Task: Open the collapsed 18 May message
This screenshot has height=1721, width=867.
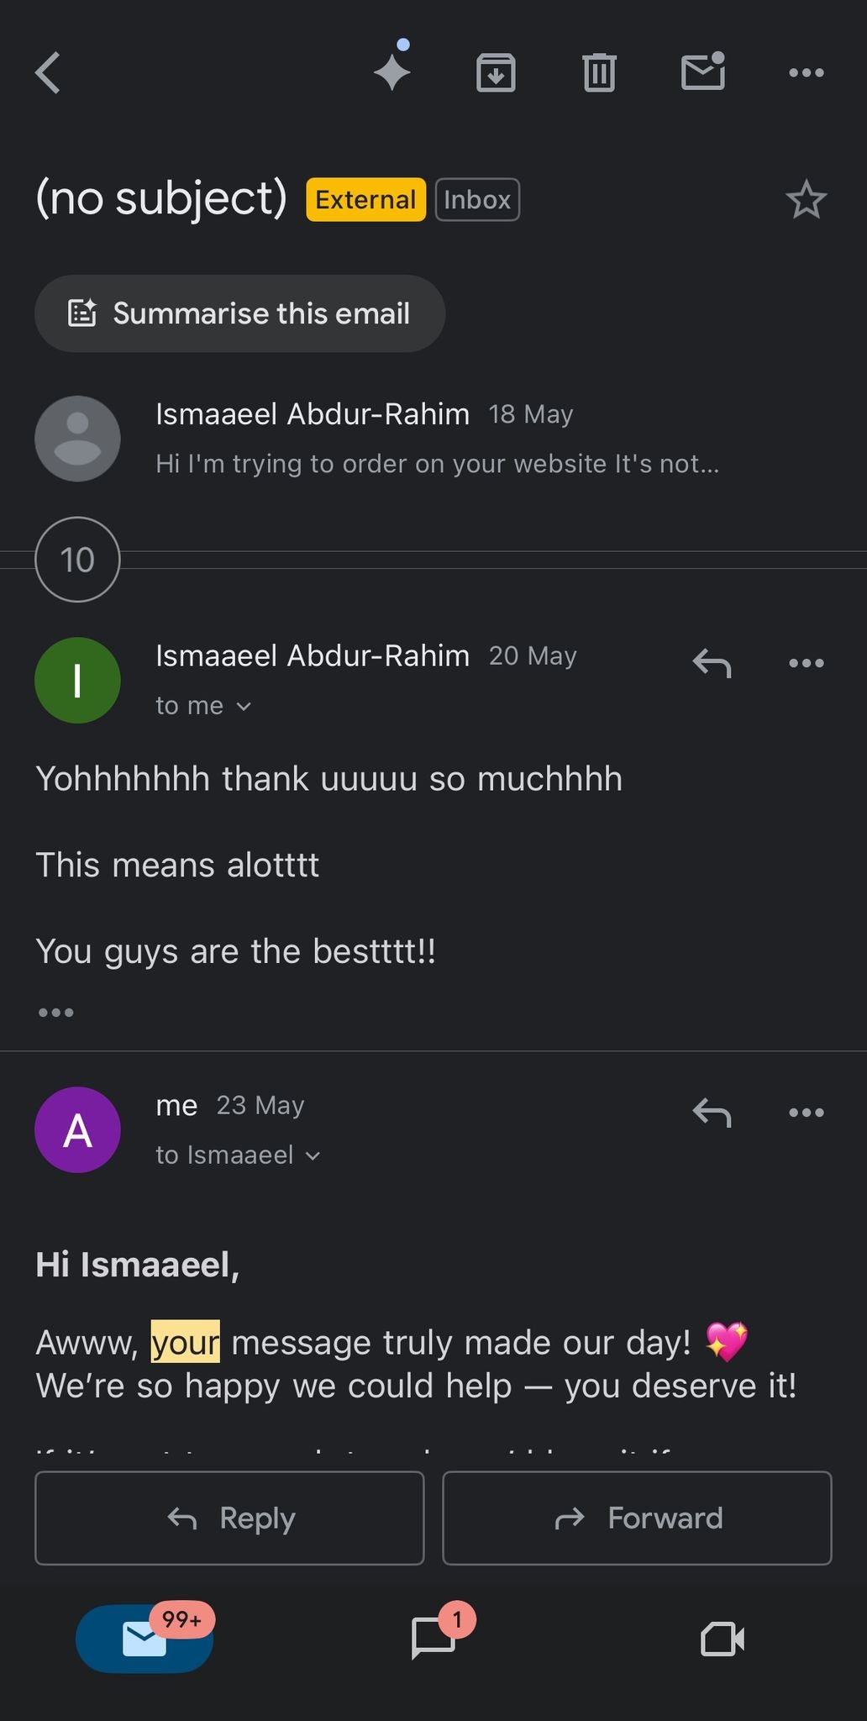Action: [433, 438]
